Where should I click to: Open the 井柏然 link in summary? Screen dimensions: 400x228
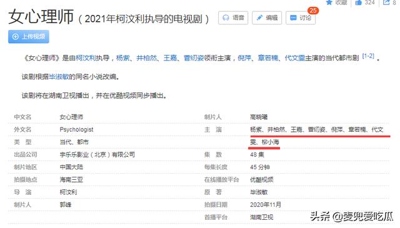point(147,58)
